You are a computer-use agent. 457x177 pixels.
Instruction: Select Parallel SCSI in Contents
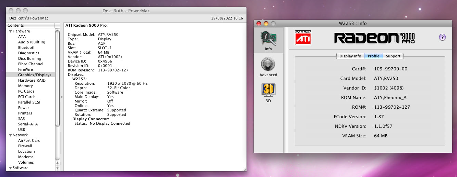29,102
